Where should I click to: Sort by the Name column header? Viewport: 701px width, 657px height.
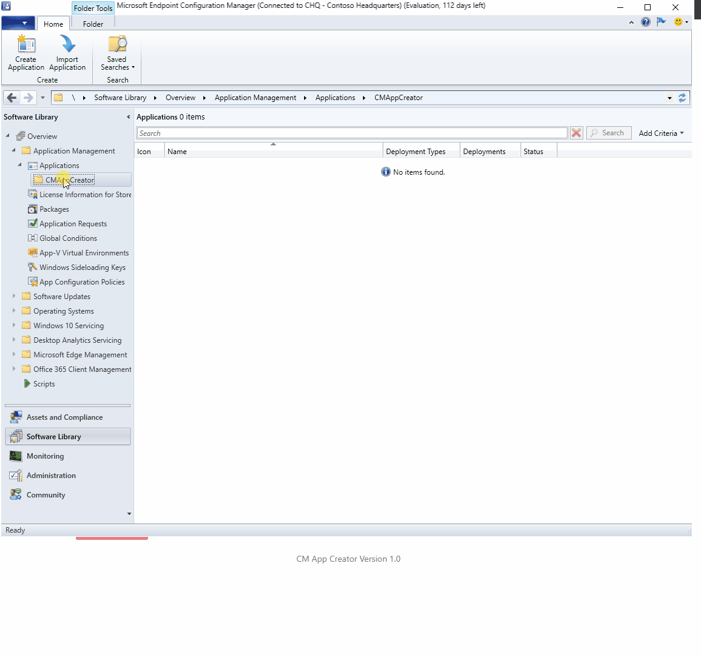pos(274,152)
